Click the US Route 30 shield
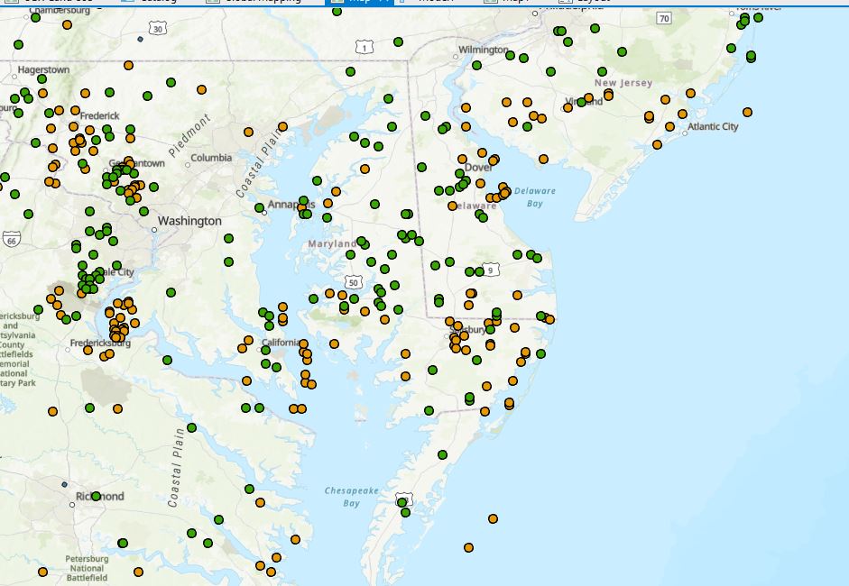The image size is (849, 586). point(158,29)
